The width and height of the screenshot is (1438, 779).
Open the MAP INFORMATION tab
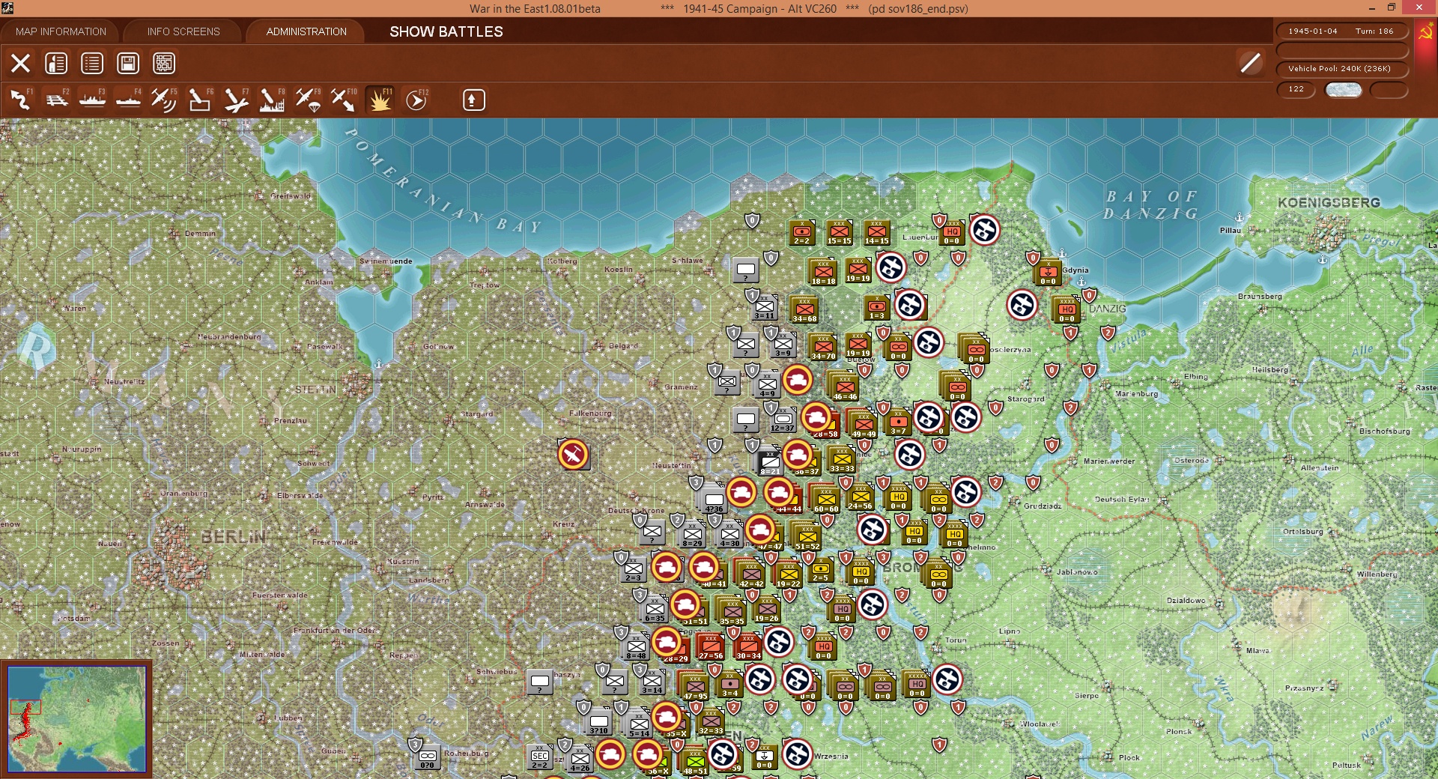tap(61, 31)
